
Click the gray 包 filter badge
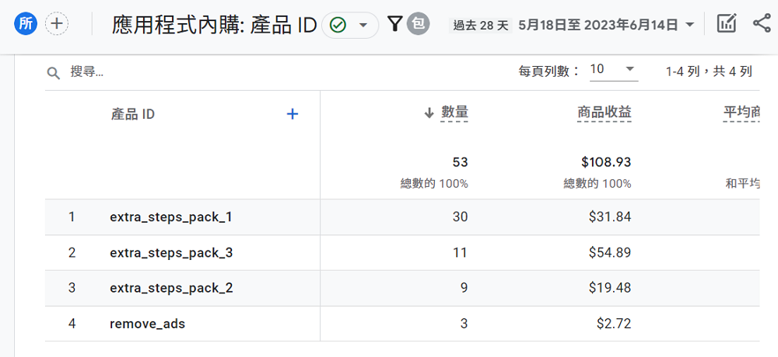pos(419,24)
